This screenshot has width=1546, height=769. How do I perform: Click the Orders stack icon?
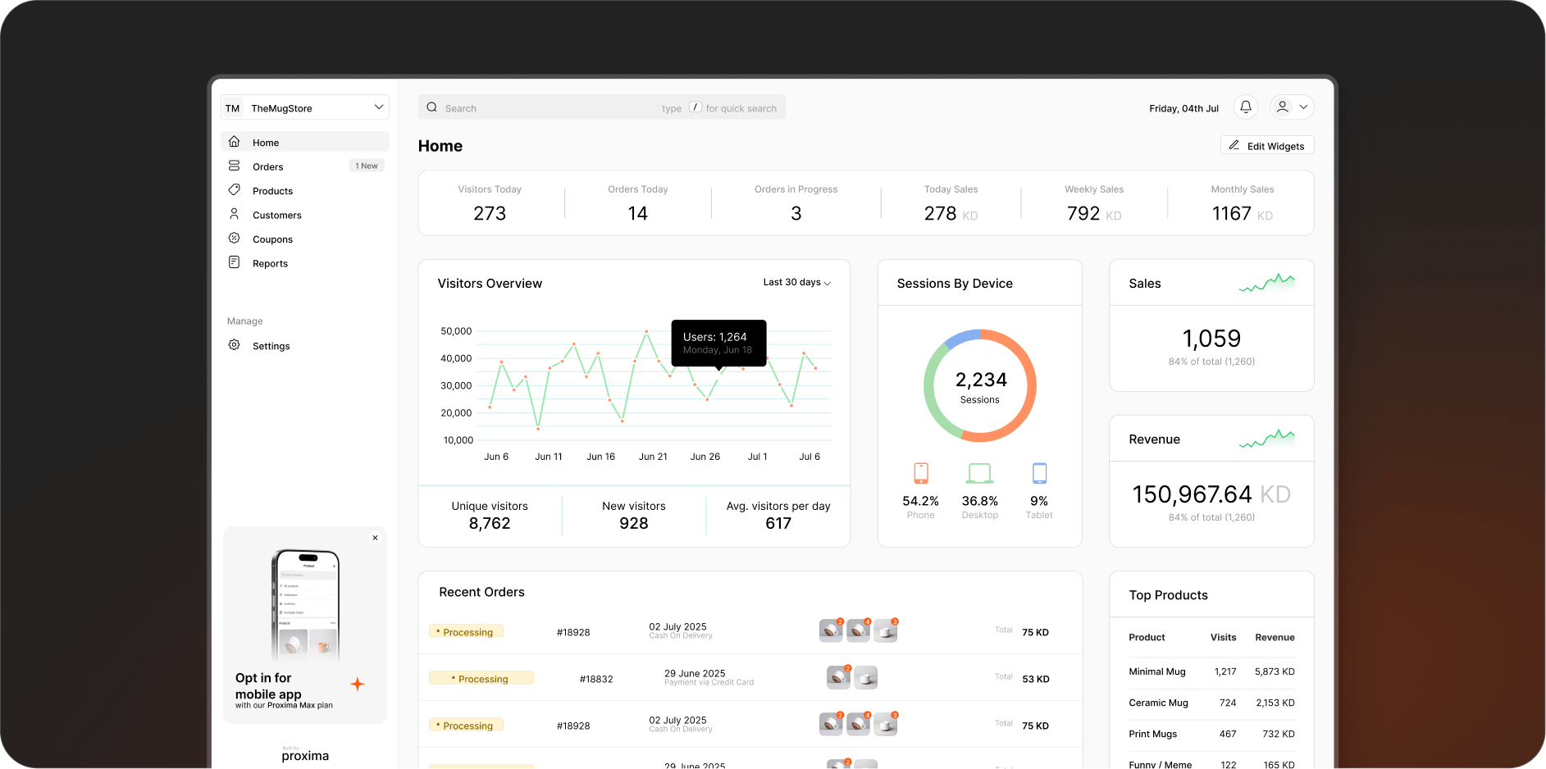[x=234, y=166]
